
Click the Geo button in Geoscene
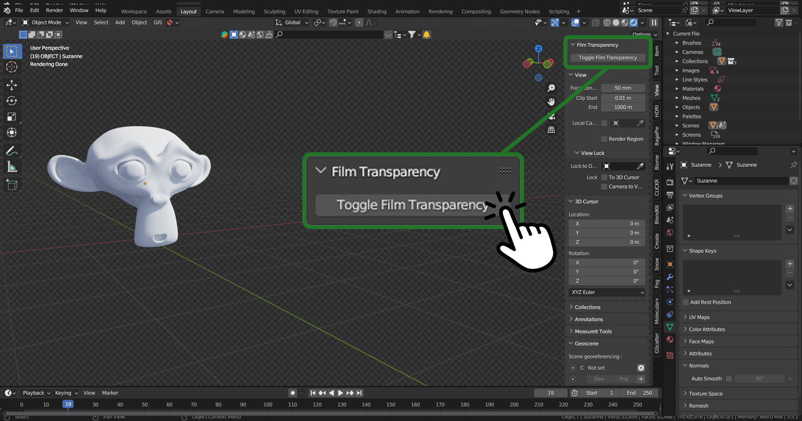point(599,379)
